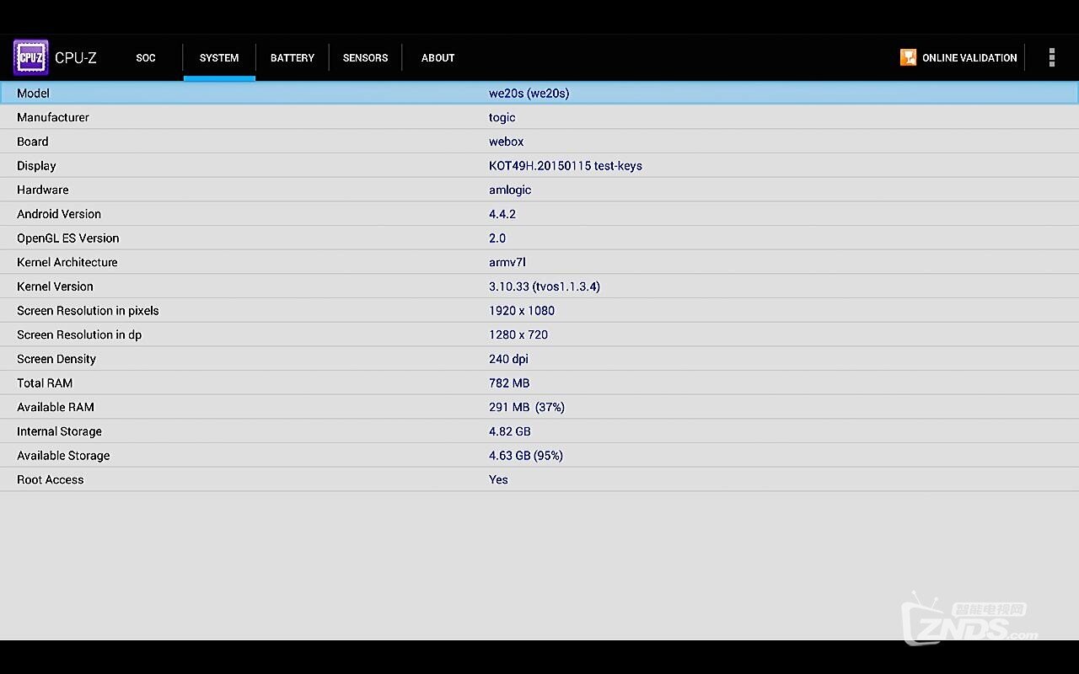Click the Online Validation trophy icon
This screenshot has width=1079, height=674.
pos(908,57)
